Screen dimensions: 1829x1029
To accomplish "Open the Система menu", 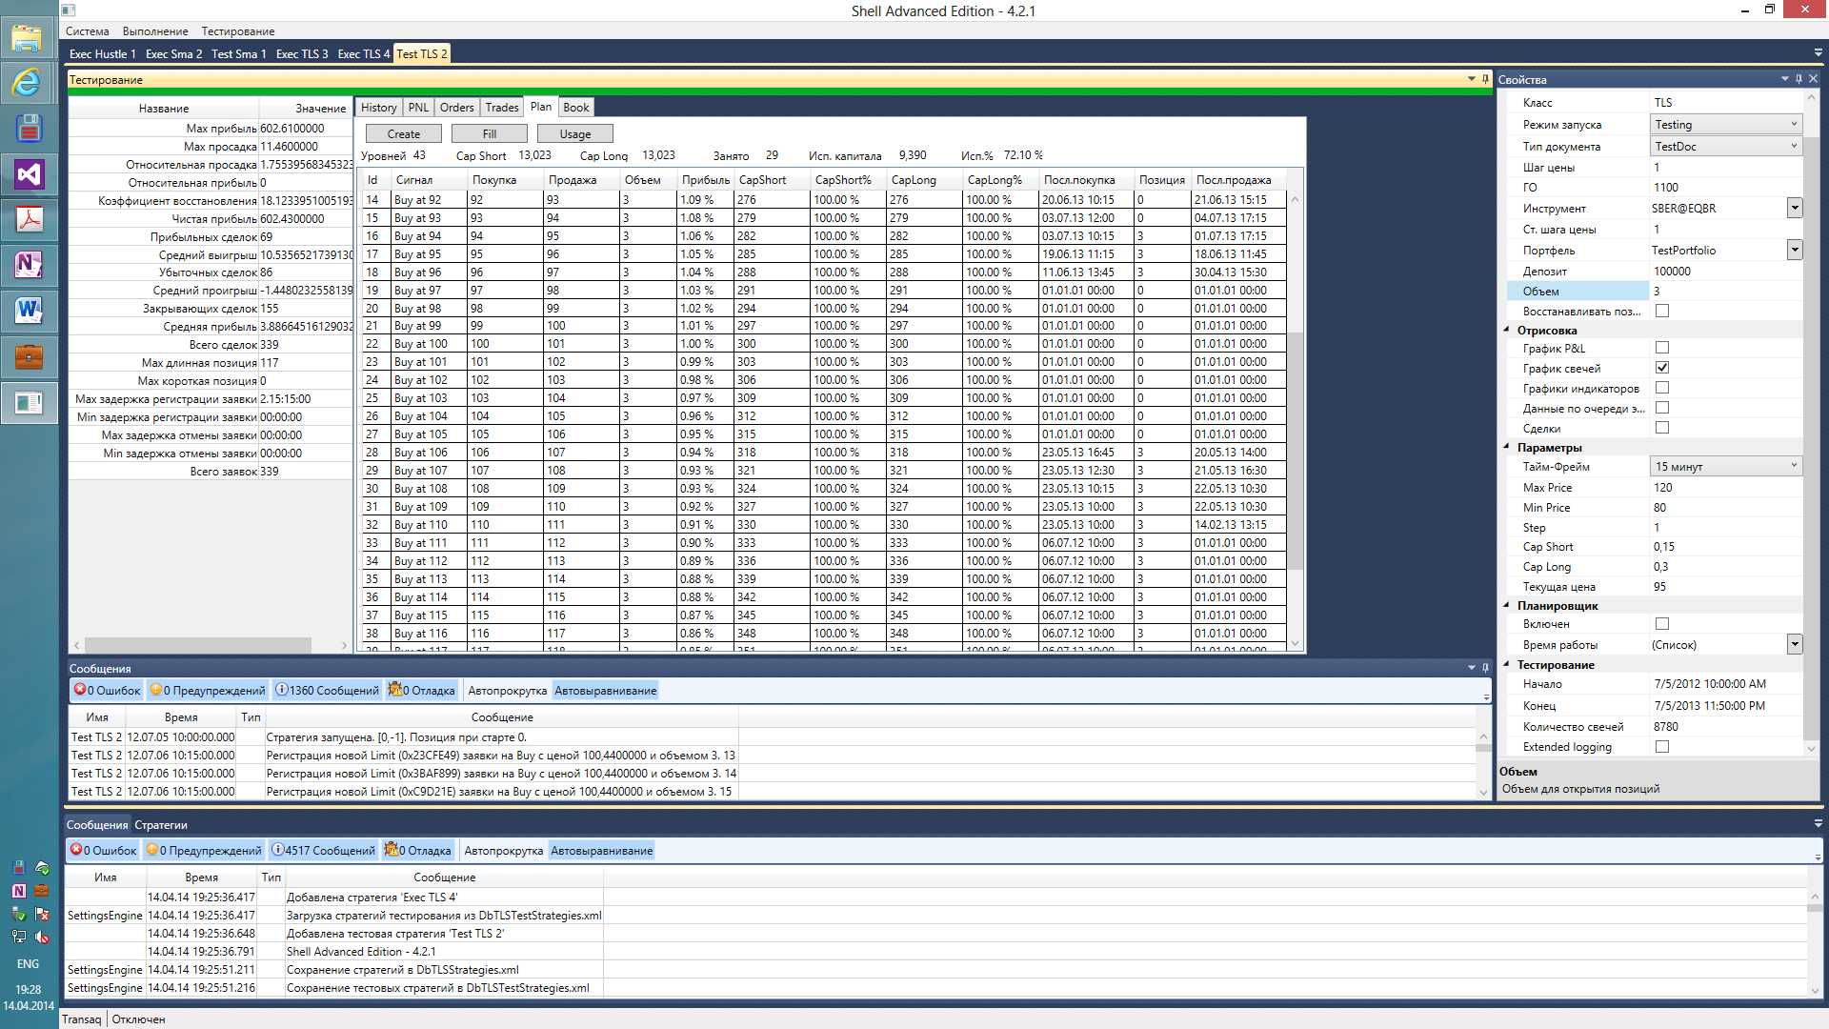I will (x=87, y=31).
